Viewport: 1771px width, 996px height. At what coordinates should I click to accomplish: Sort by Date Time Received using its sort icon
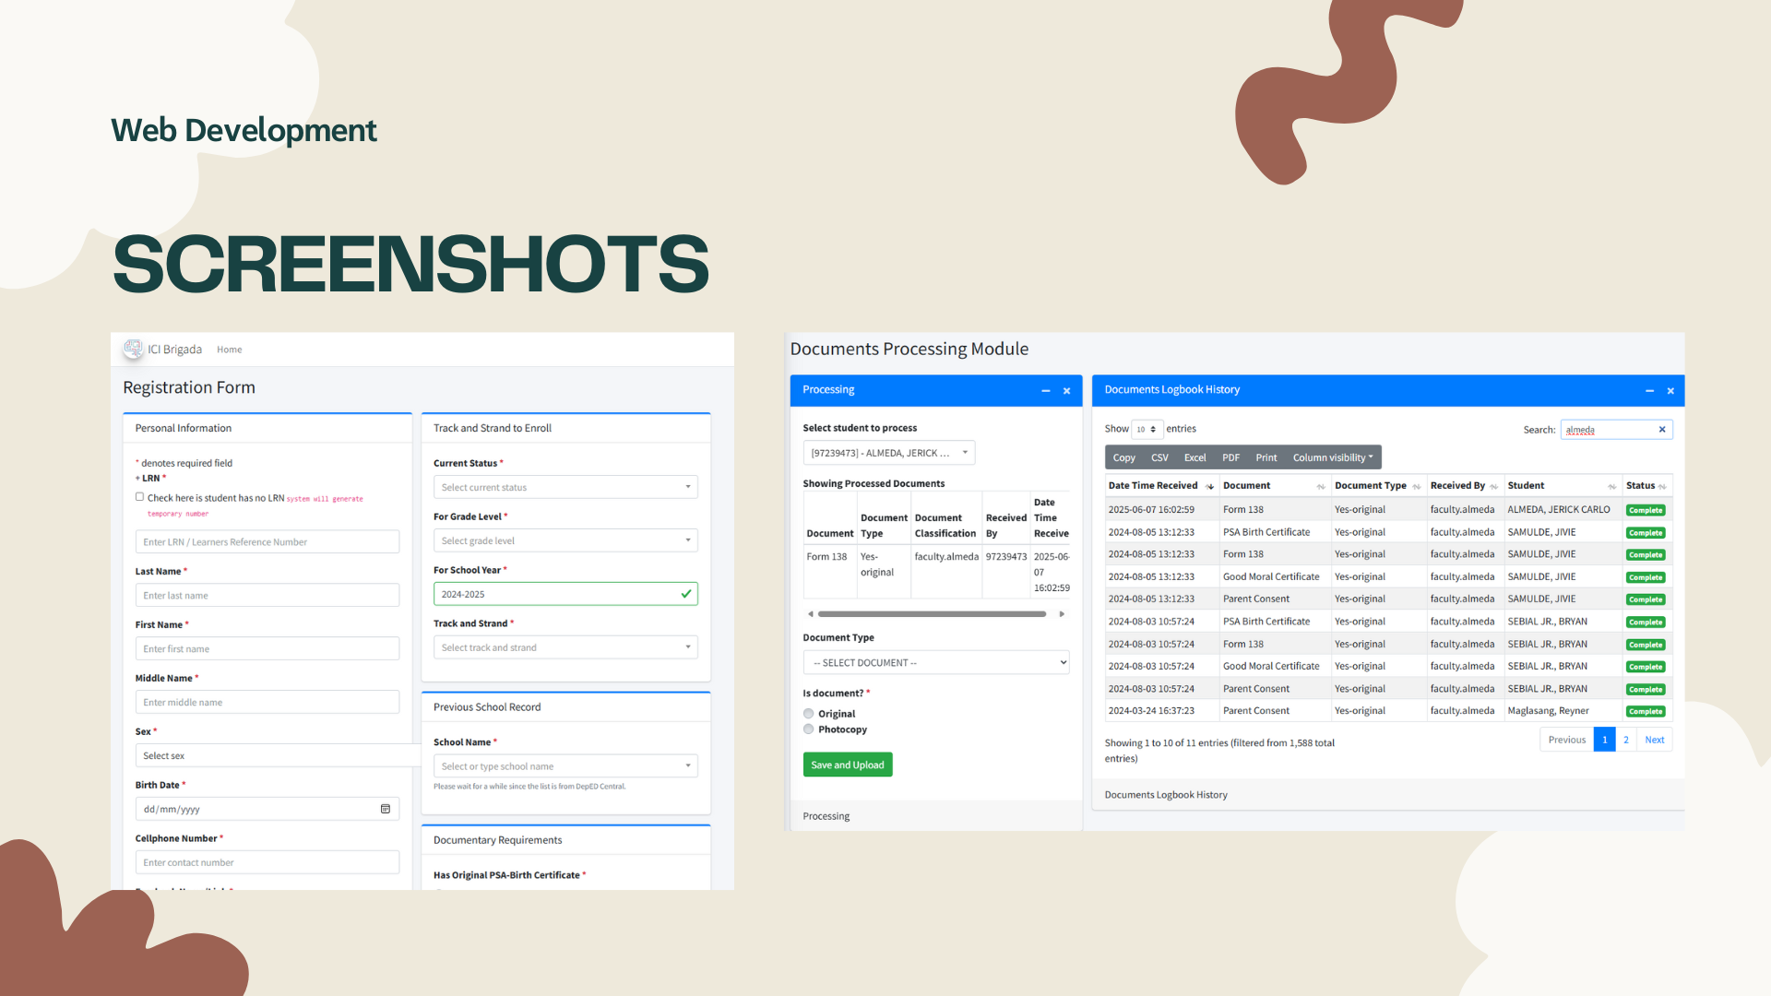click(x=1212, y=486)
